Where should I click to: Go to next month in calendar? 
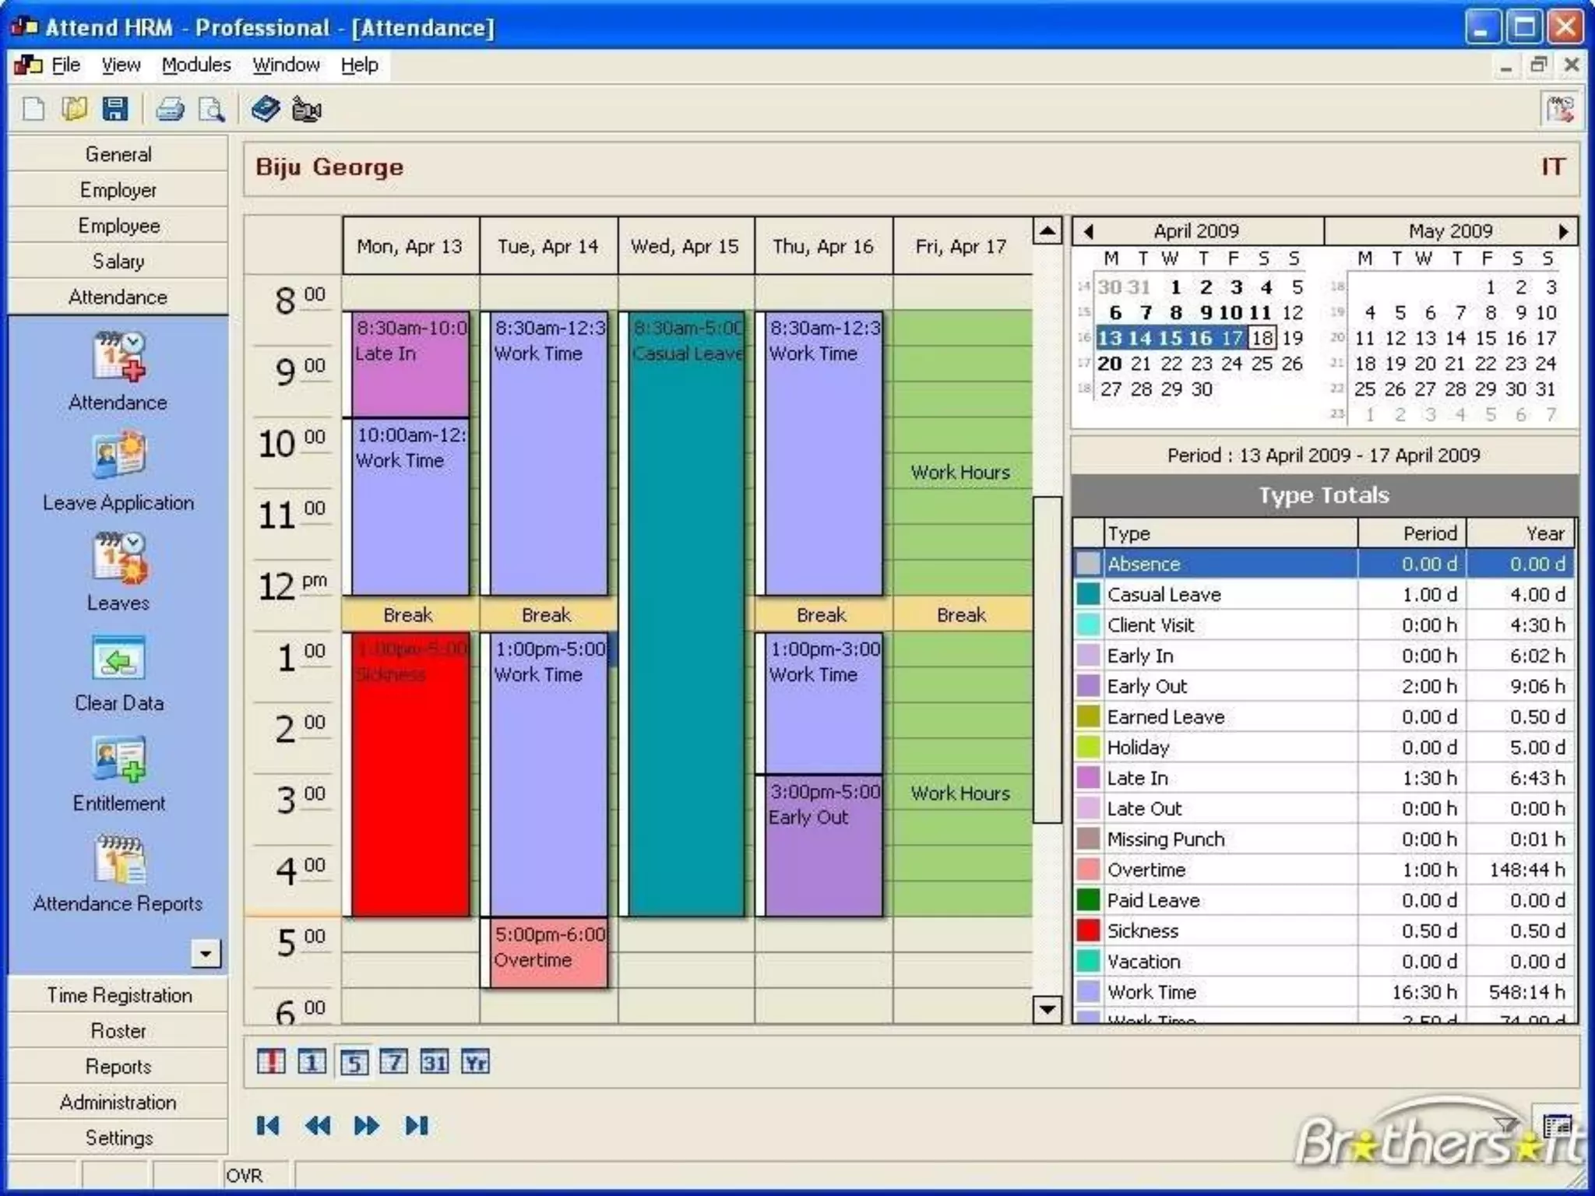coord(1562,231)
